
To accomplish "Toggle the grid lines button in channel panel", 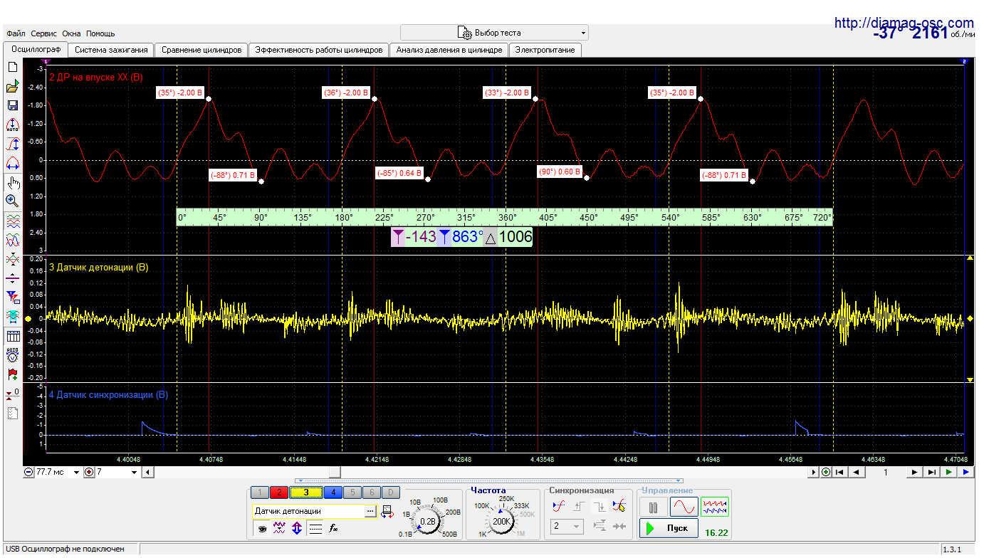I will [x=315, y=528].
